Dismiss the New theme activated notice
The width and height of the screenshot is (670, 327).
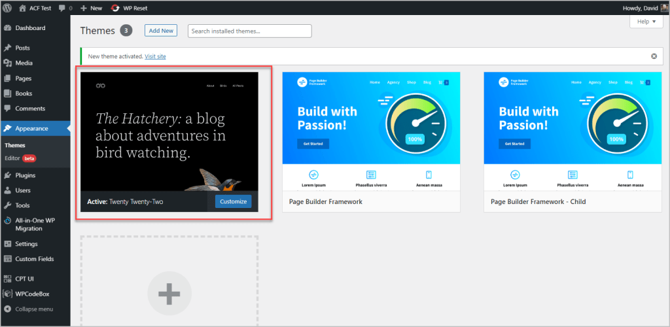[x=654, y=56]
